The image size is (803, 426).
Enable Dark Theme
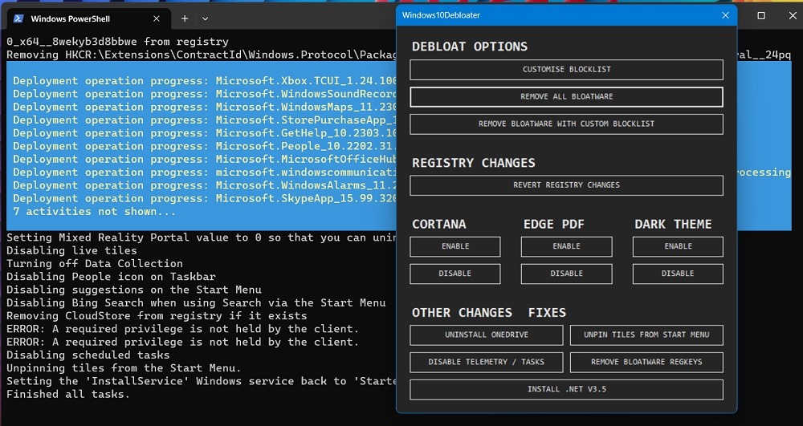pos(678,246)
